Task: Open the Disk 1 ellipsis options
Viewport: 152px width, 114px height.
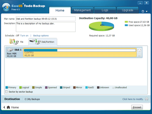Action: pyautogui.click(x=139, y=56)
